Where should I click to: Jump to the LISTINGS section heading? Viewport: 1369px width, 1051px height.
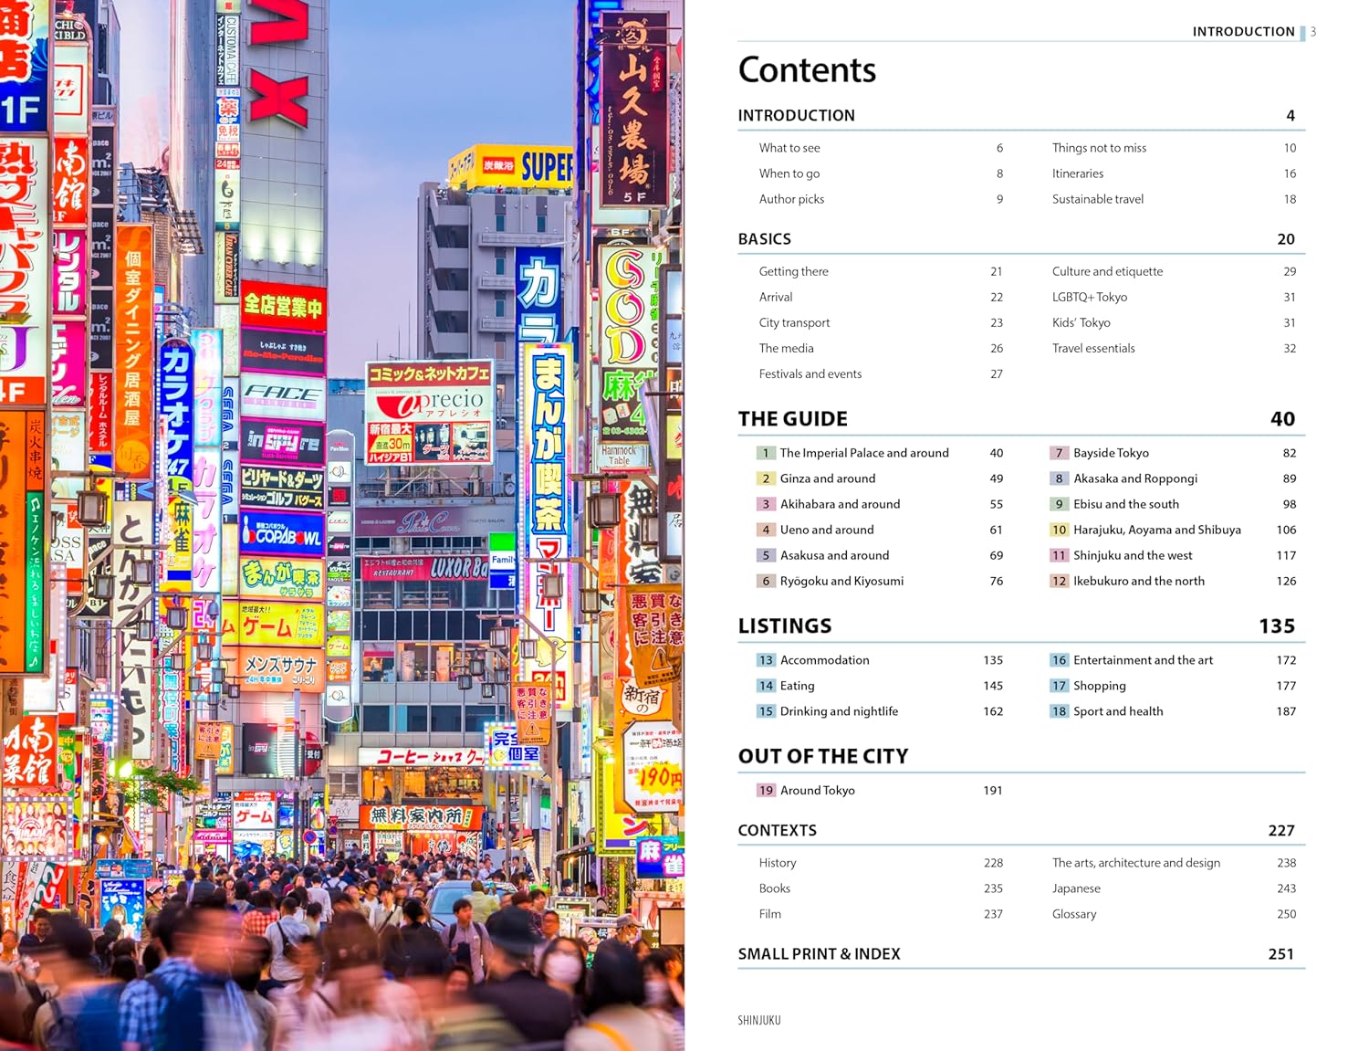point(784,626)
